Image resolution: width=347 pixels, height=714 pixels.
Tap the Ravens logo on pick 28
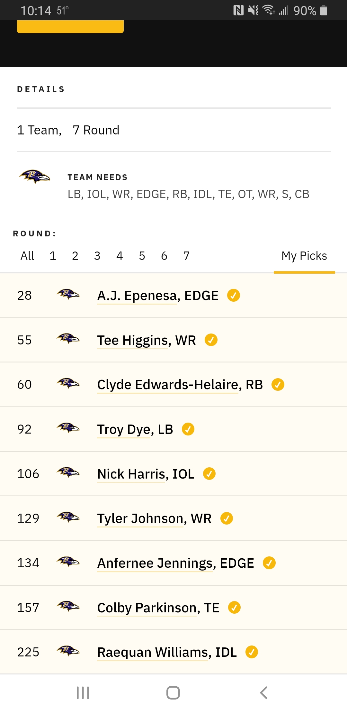[x=68, y=294]
